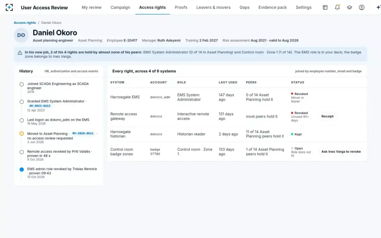Click the Manager Ruth Adeyemi text
Screen dimensions: 381x238
tap(161, 40)
